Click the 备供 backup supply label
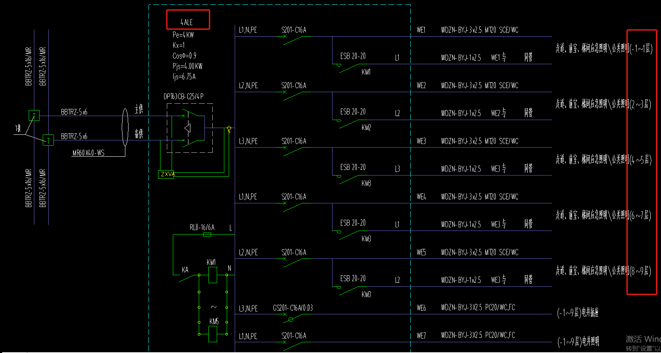Image resolution: width=661 pixels, height=353 pixels. pyautogui.click(x=139, y=134)
